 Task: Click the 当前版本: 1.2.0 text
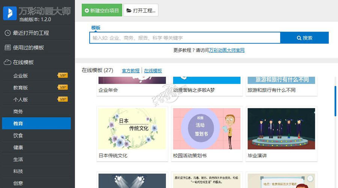(x=35, y=19)
